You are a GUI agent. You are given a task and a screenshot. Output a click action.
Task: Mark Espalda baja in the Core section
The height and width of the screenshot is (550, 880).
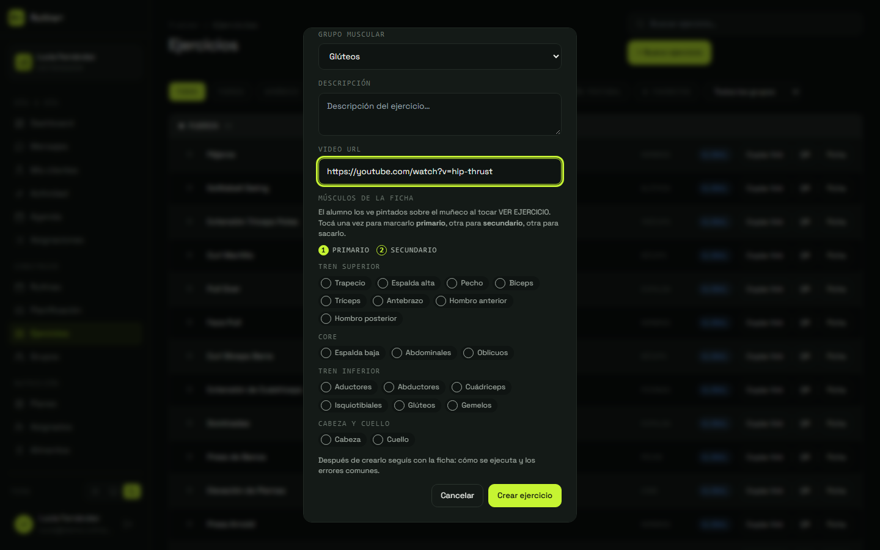351,353
